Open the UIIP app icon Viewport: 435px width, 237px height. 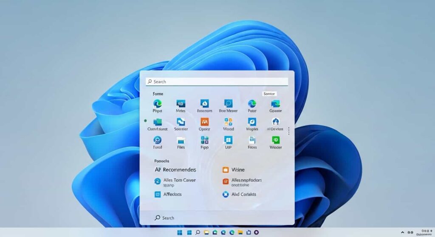[228, 140]
